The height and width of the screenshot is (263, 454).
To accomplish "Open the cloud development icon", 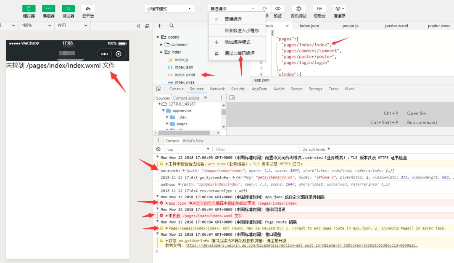I will pos(88,9).
